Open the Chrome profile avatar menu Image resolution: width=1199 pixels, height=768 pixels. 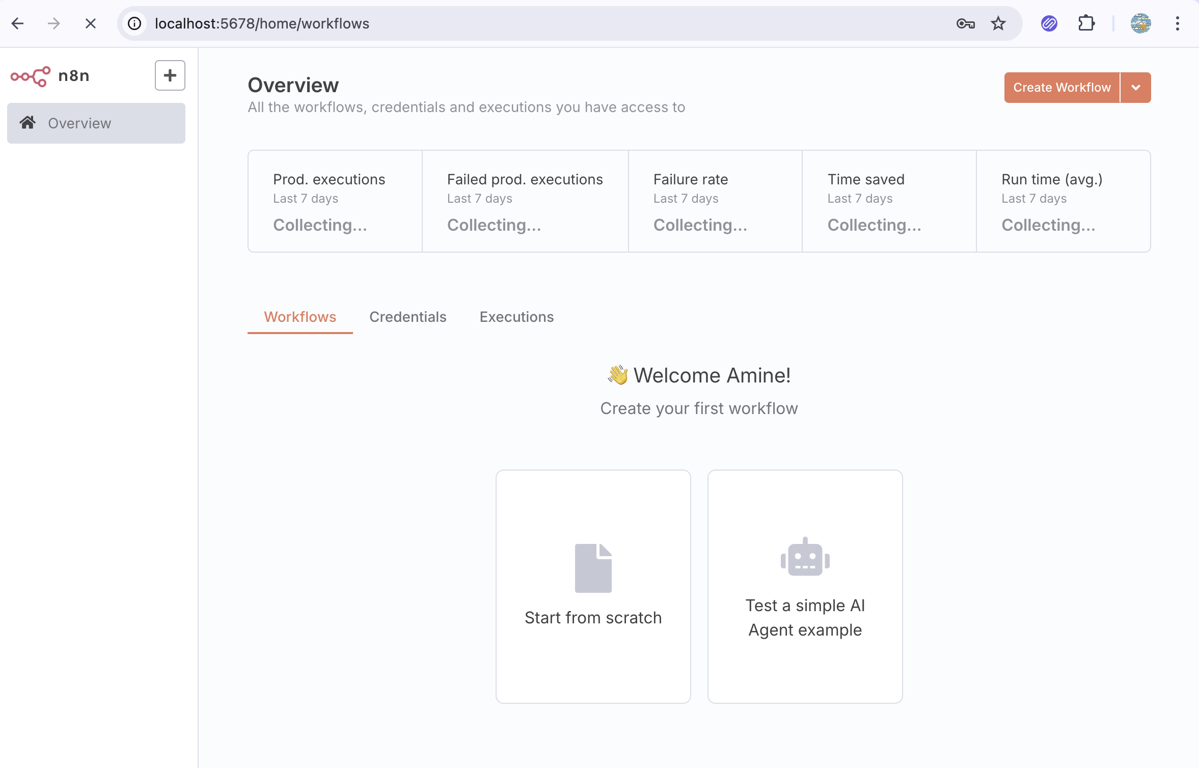1141,23
